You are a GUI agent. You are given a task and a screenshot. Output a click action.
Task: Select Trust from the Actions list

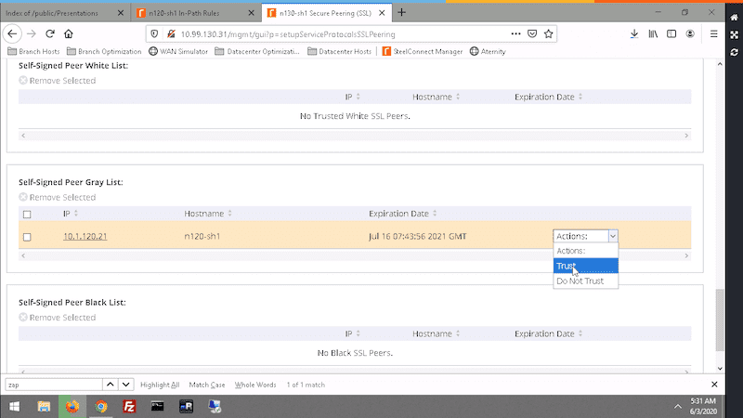click(x=567, y=266)
